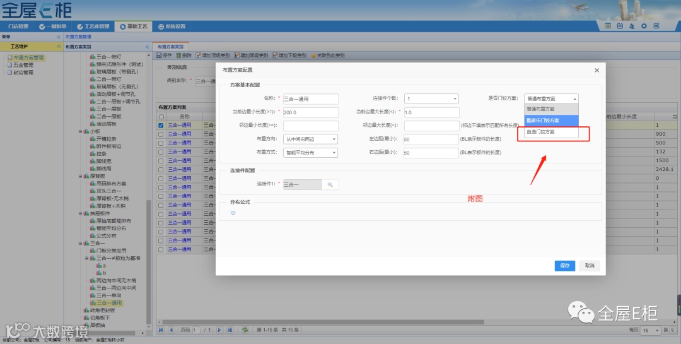This screenshot has width=681, height=344.
Task: Switch to the 工艺库管理 top tab
Action: point(93,26)
